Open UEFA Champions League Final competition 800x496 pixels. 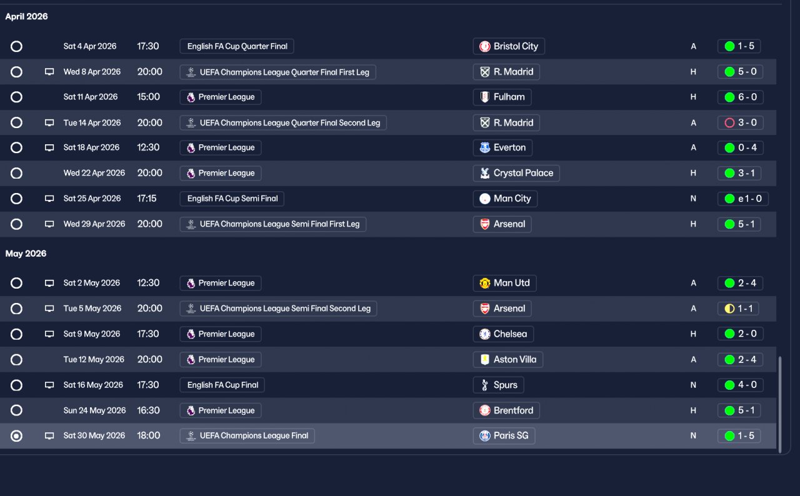point(247,436)
